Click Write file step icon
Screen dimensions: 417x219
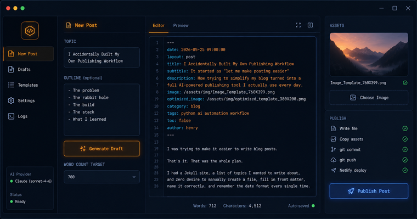[333, 128]
